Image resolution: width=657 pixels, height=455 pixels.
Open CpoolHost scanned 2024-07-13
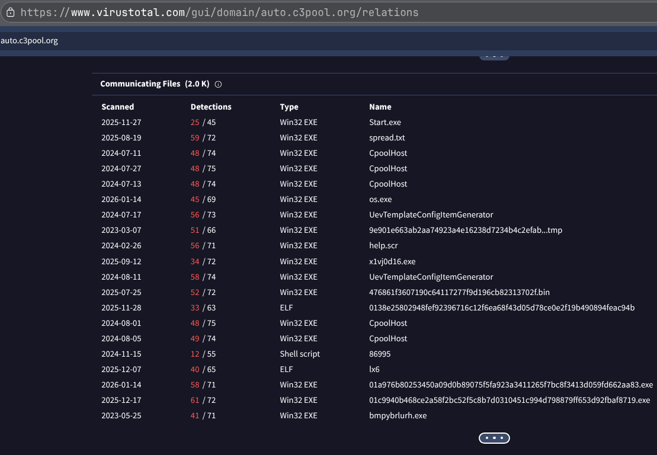coord(388,184)
